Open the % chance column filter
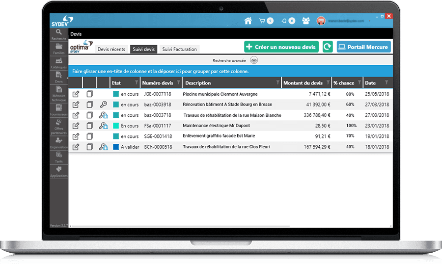 pyautogui.click(x=359, y=82)
